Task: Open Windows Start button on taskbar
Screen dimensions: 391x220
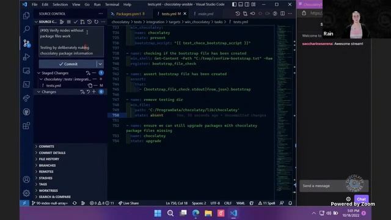Action: (x=158, y=213)
